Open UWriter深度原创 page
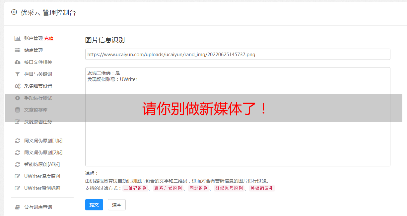The width and height of the screenshot is (407, 216). tap(42, 176)
